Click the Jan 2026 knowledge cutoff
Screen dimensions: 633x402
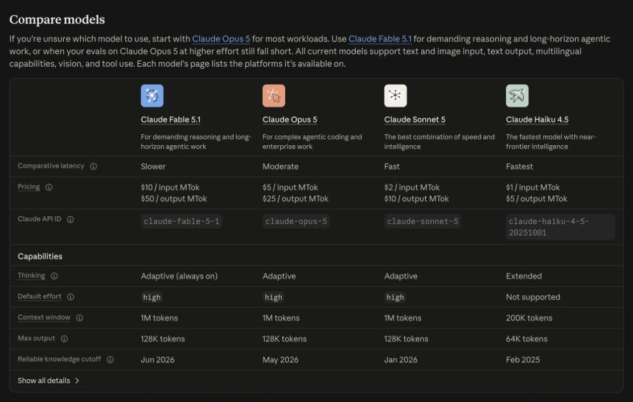pyautogui.click(x=401, y=360)
